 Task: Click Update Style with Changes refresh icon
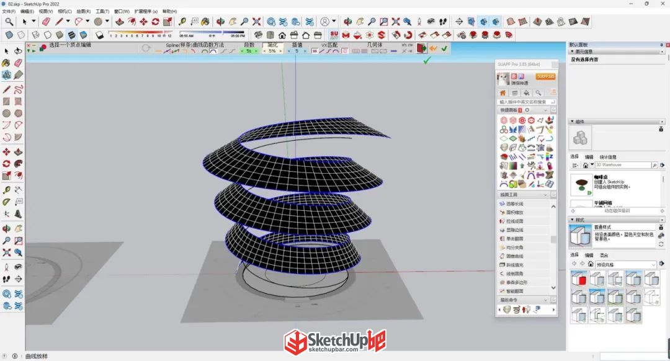pyautogui.click(x=661, y=244)
